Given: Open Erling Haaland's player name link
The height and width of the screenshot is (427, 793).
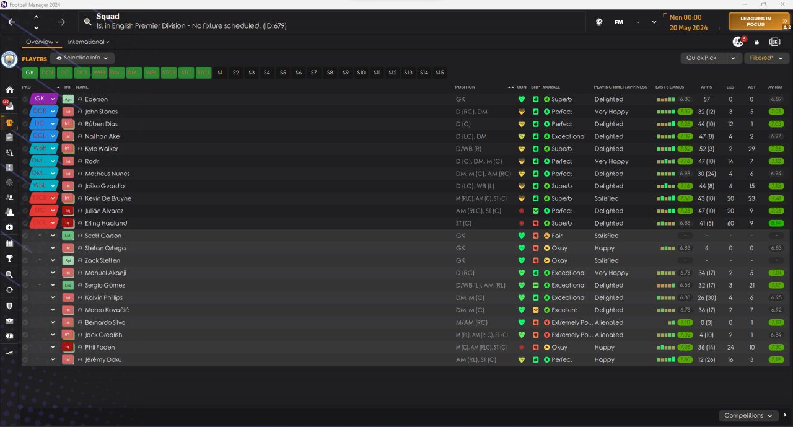Looking at the screenshot, I should (x=106, y=223).
